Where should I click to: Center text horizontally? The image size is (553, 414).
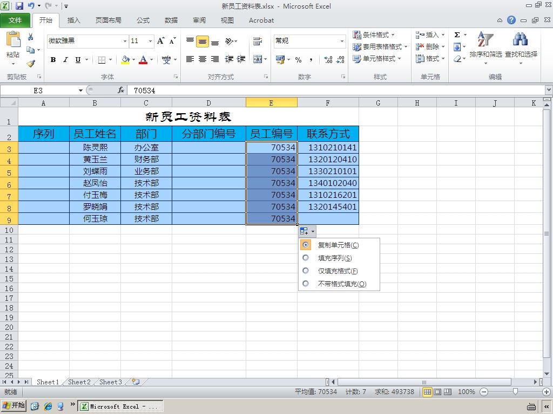coord(203,59)
